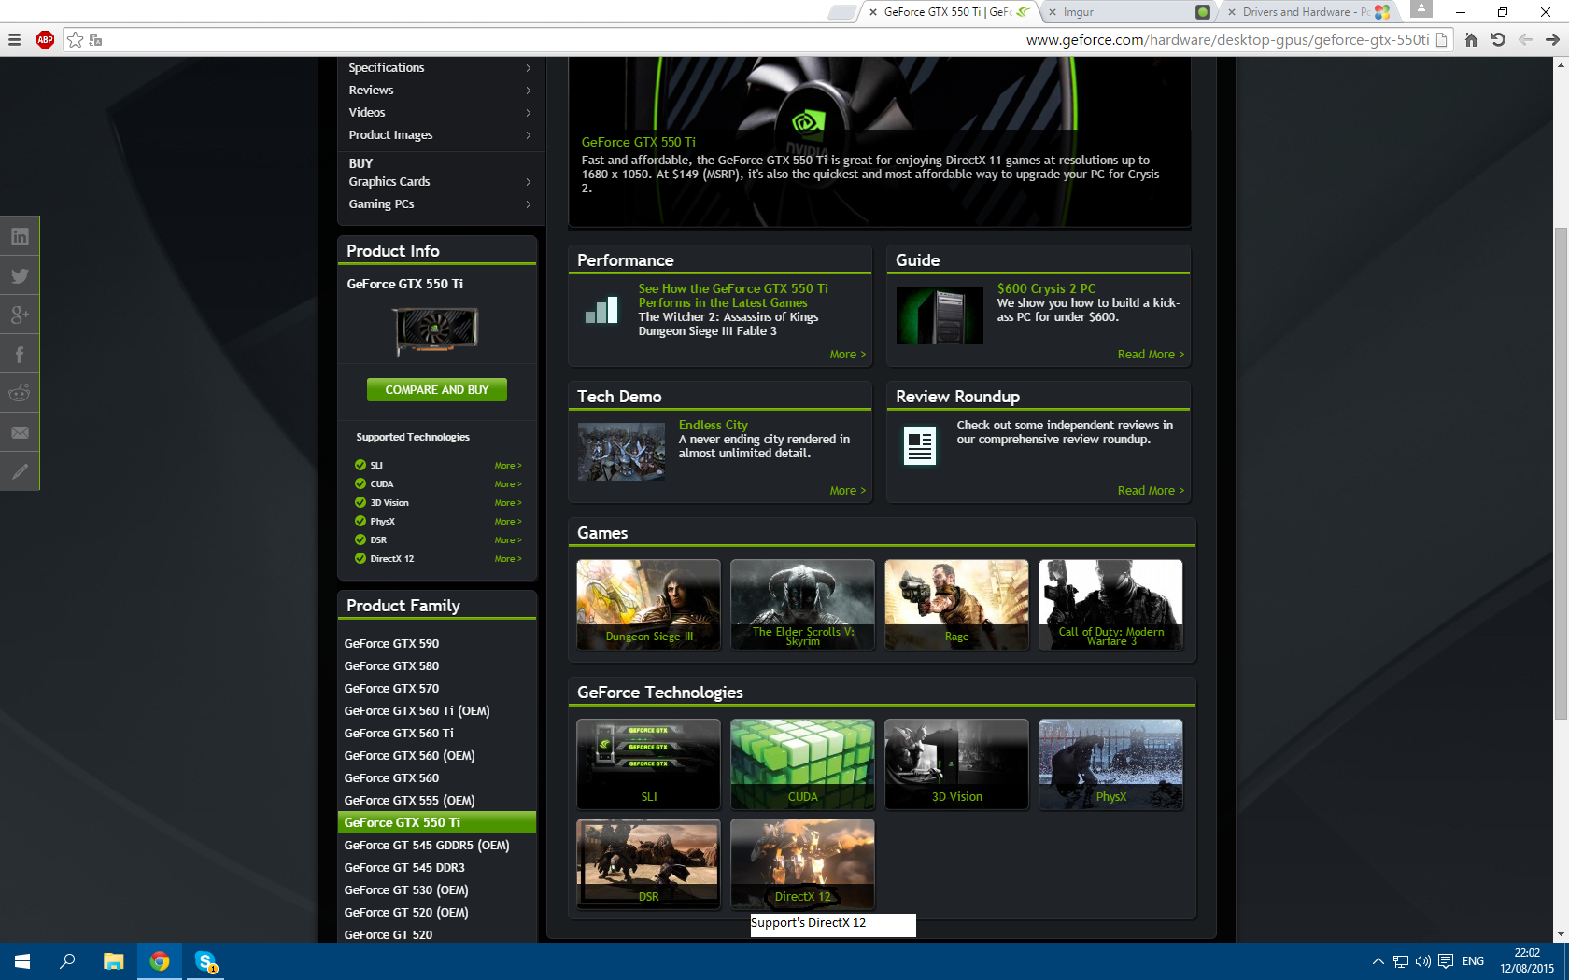Open More link for SLI technology
1569x980 pixels.
(508, 466)
